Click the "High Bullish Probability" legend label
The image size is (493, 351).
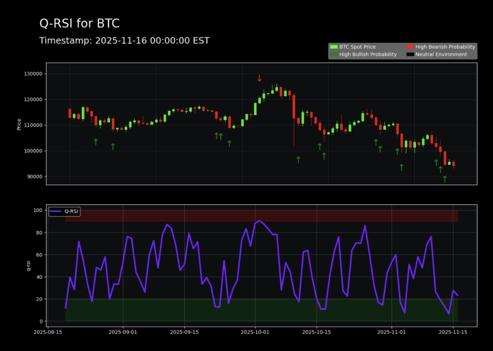click(x=368, y=54)
